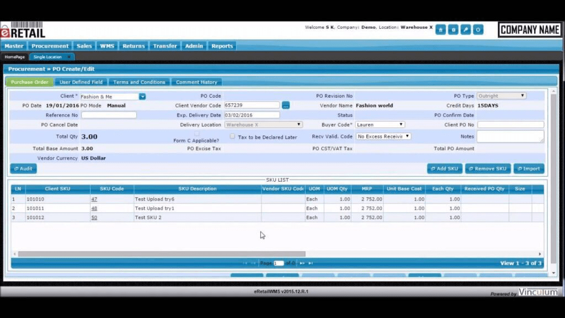Open the Reports menu

pyautogui.click(x=222, y=46)
